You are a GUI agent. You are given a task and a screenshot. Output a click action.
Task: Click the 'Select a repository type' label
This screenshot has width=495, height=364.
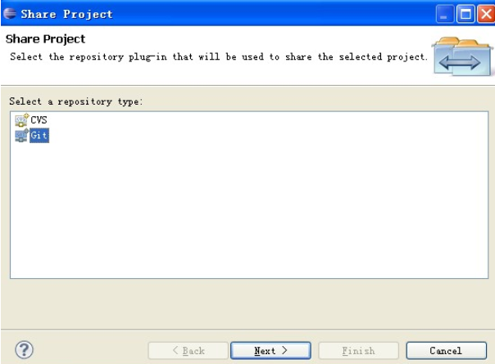pyautogui.click(x=75, y=101)
